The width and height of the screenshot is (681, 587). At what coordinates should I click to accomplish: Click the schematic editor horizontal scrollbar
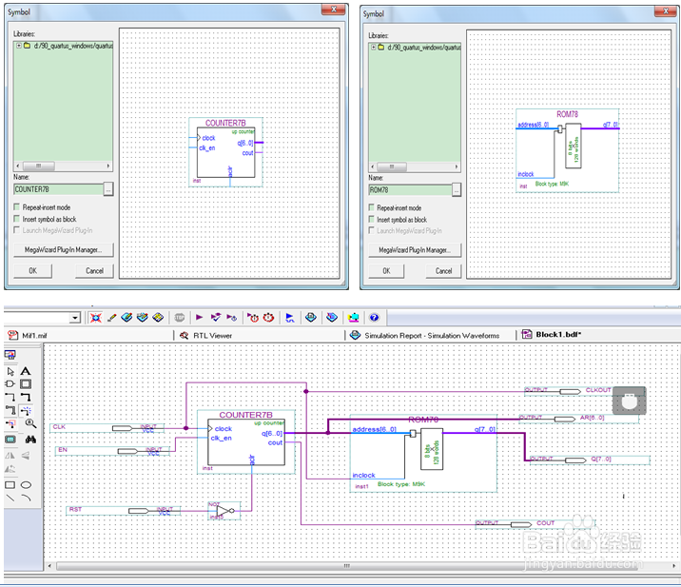(346, 566)
